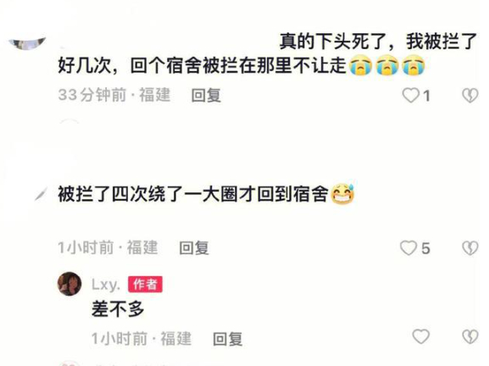The image size is (489, 366).
Task: Tap the 差不多 reply text
Action: (118, 309)
